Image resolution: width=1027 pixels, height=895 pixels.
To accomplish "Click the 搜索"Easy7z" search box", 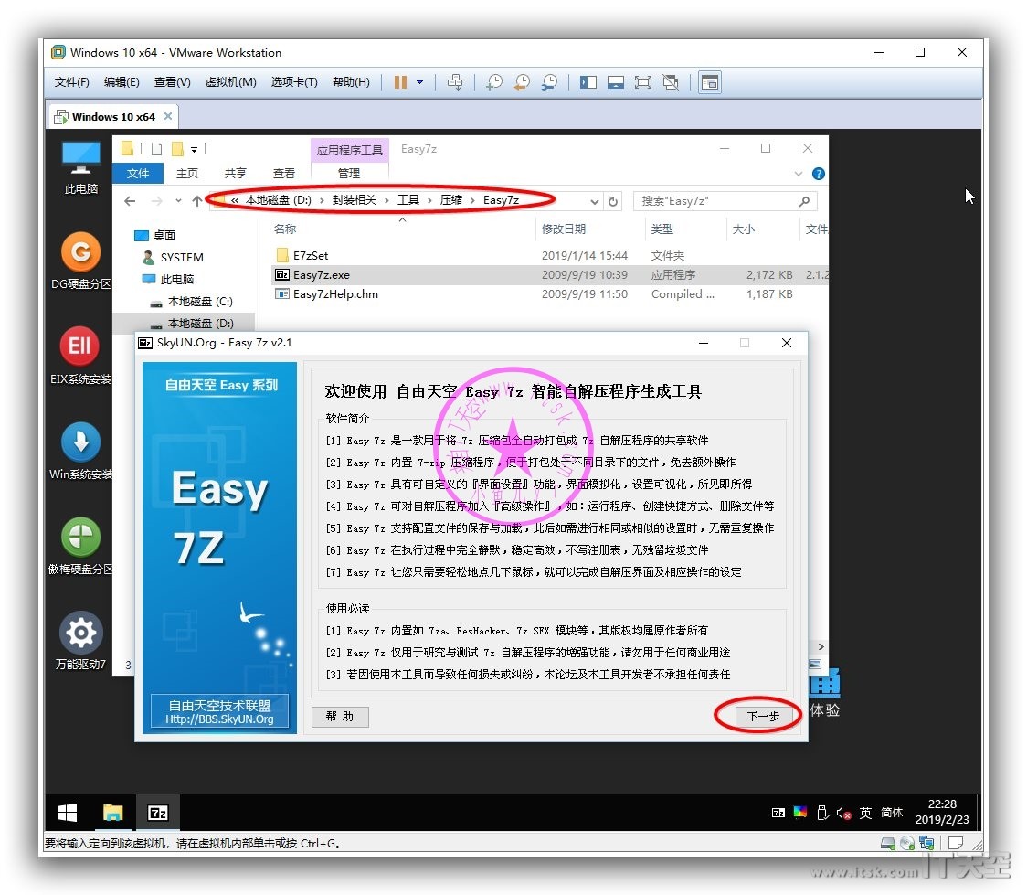I will coord(725,201).
